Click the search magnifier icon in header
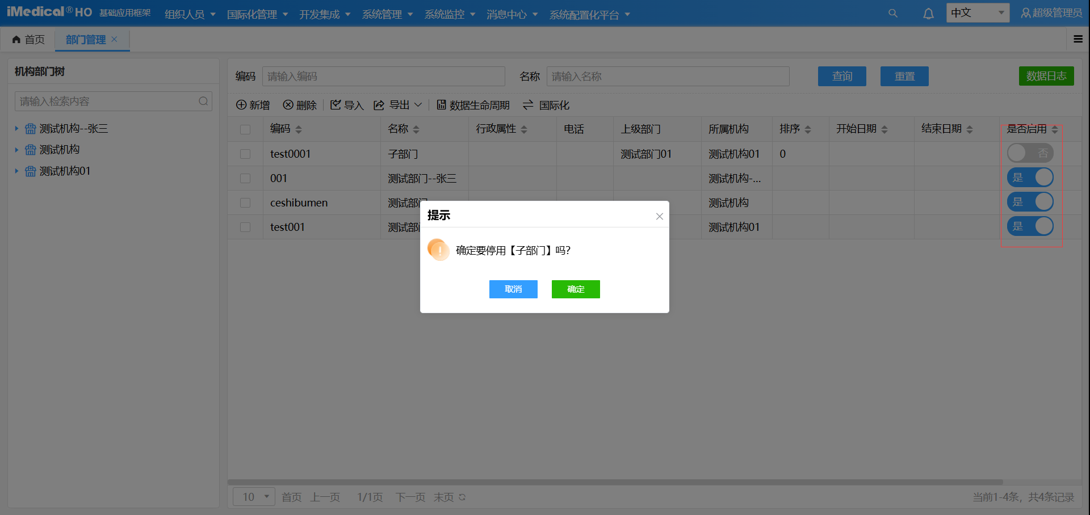The image size is (1090, 515). coord(893,13)
